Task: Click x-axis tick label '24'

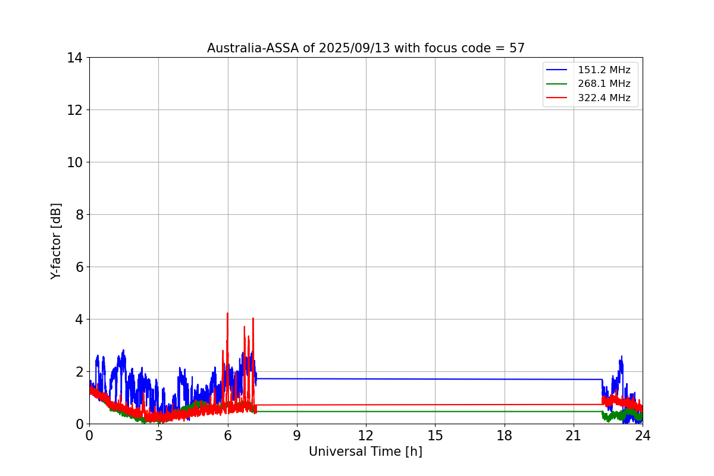Action: tap(643, 435)
